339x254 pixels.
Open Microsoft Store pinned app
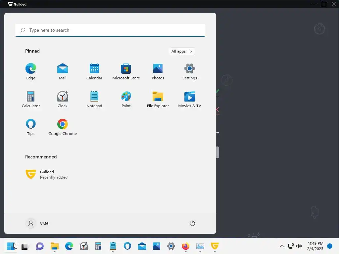point(126,71)
